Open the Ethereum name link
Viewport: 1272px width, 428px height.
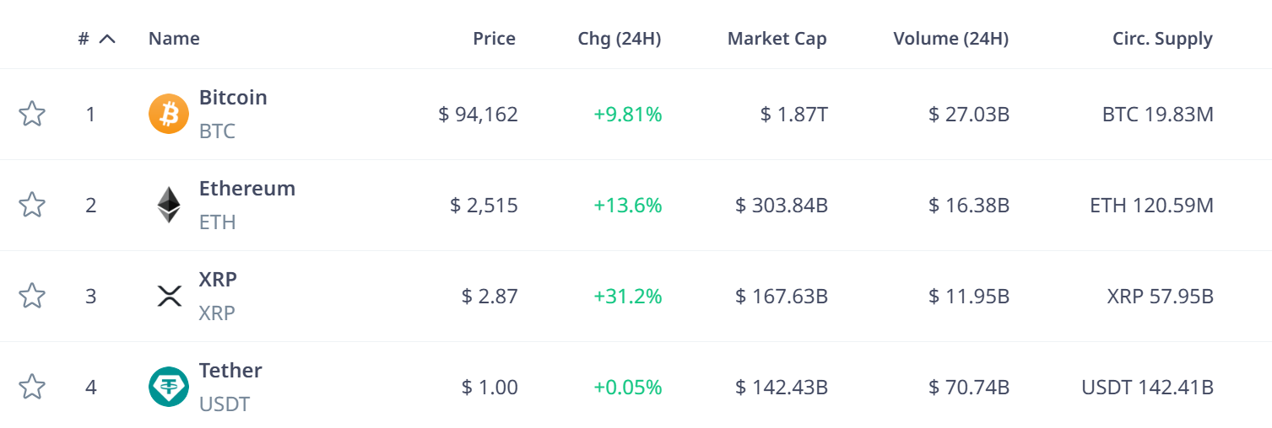pos(247,189)
